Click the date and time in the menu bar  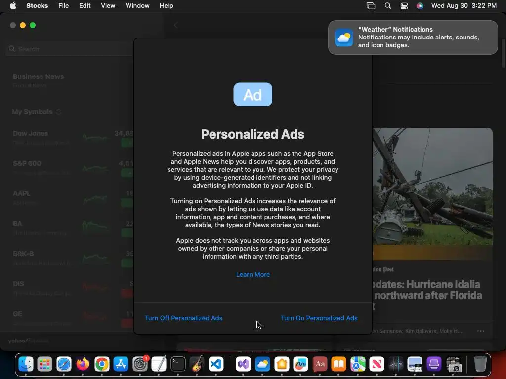[x=464, y=6]
